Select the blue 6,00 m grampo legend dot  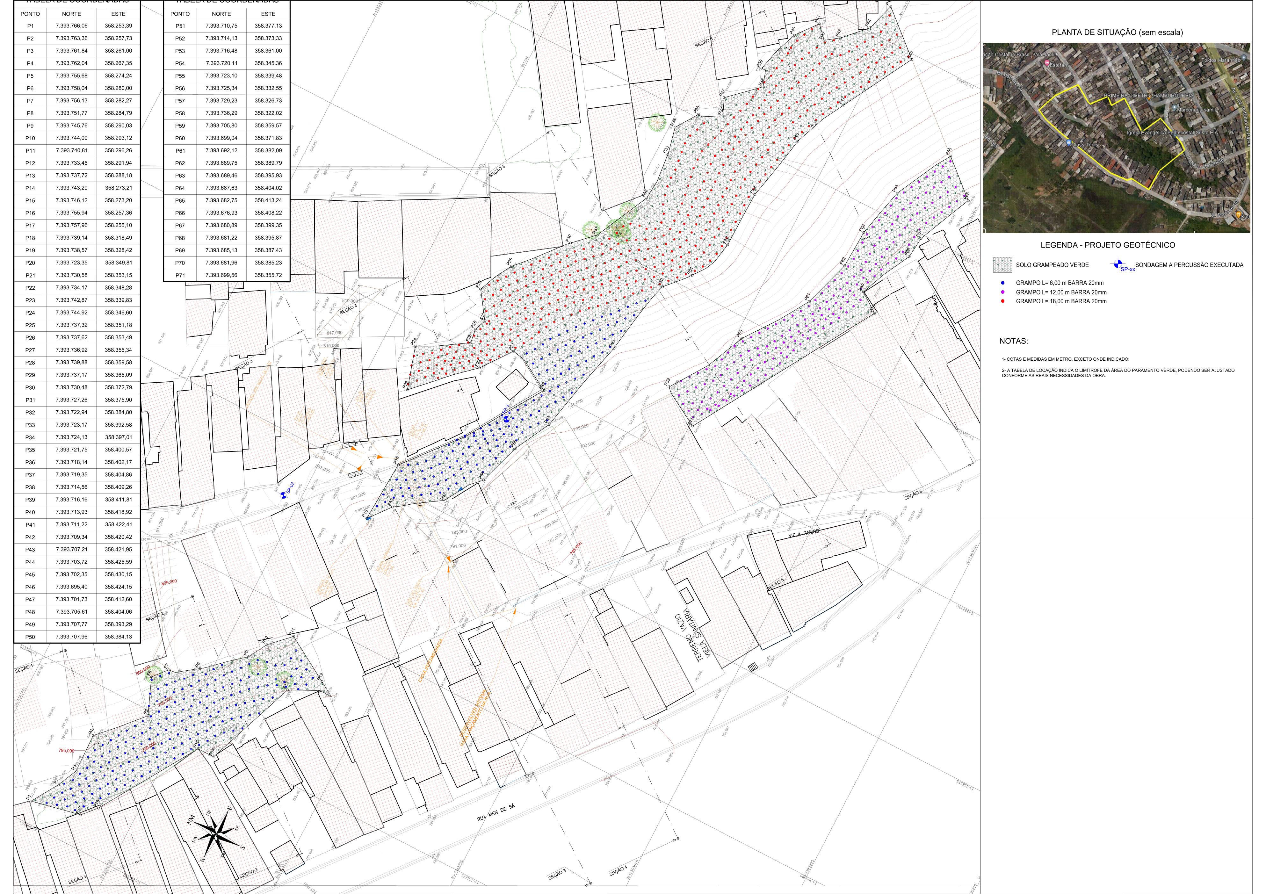[x=1002, y=283]
